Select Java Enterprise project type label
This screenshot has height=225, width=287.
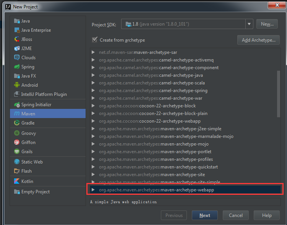click(36, 30)
